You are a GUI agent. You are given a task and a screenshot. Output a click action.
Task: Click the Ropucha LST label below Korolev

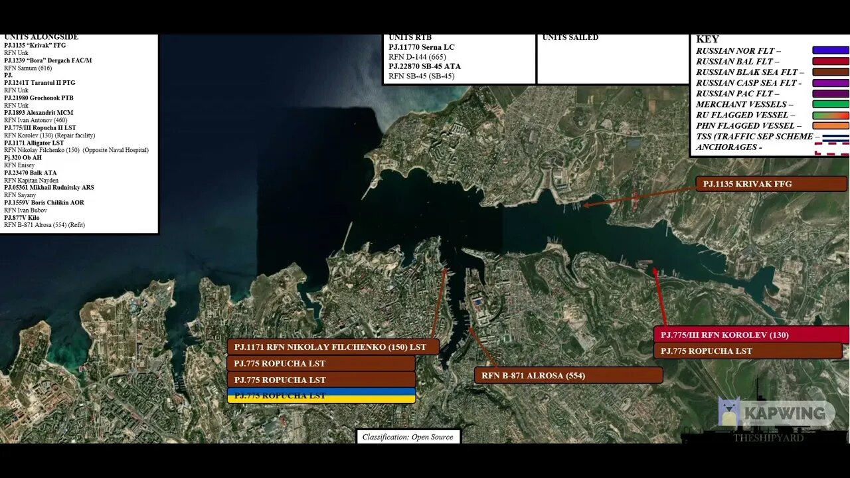point(748,351)
